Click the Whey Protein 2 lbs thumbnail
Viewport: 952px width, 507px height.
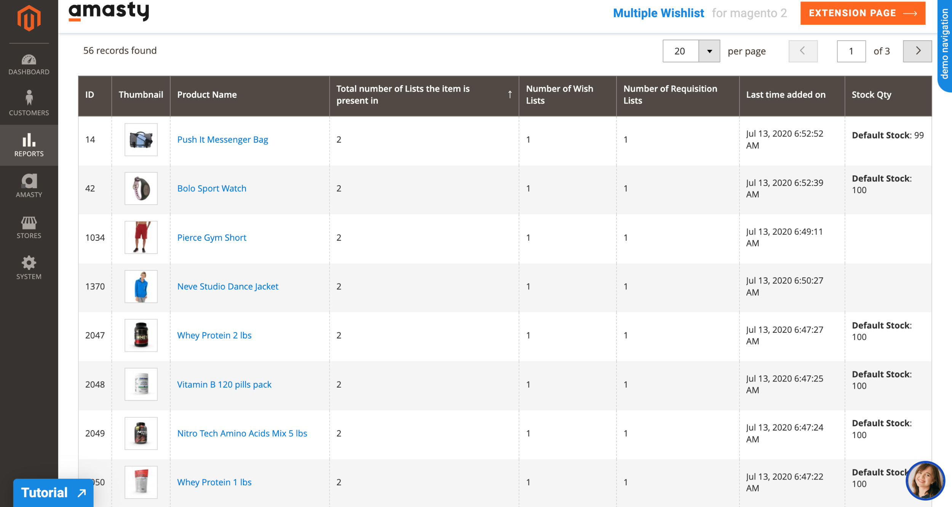tap(141, 335)
